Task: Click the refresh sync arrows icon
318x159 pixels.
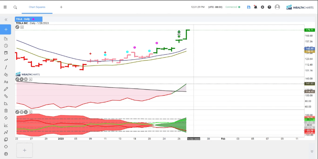Action: [x=6, y=118]
